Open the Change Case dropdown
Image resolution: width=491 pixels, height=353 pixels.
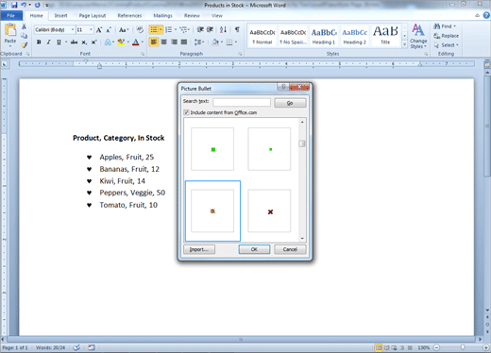click(124, 30)
